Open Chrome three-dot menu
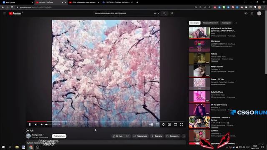Image resolution: width=267 pixels, height=150 pixels. [264, 7]
